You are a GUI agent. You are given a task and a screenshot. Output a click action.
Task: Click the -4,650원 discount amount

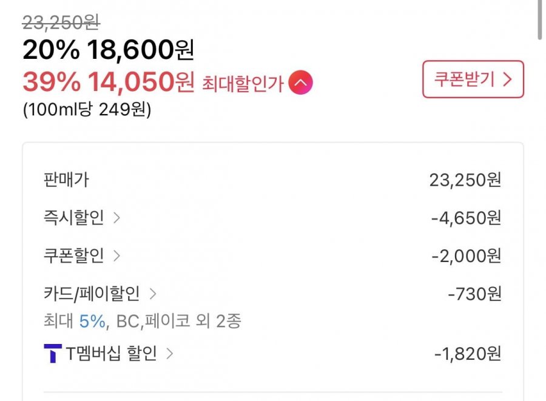466,218
